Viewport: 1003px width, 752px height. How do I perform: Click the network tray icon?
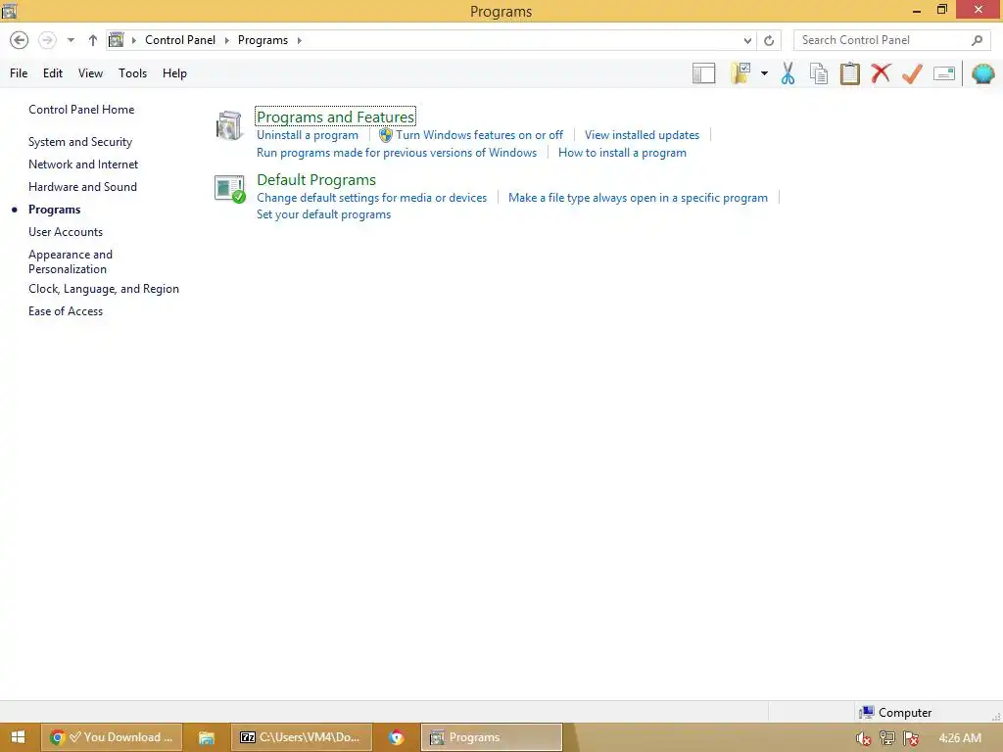tap(887, 738)
